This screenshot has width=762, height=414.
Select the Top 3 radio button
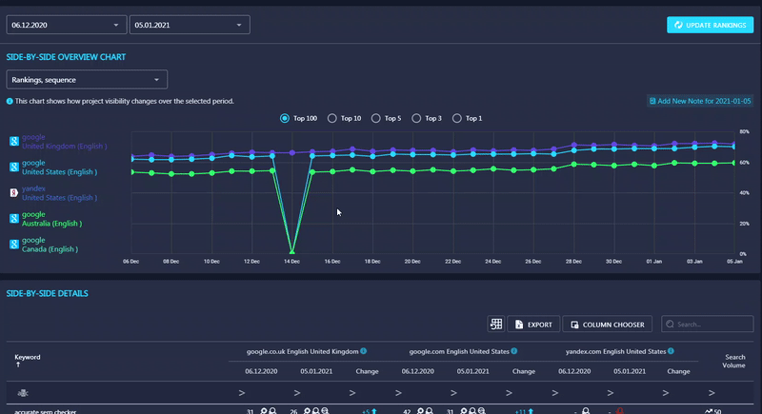click(x=416, y=118)
